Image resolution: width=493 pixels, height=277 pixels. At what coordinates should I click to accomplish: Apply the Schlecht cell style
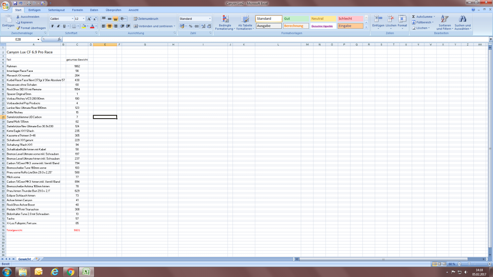click(x=350, y=19)
